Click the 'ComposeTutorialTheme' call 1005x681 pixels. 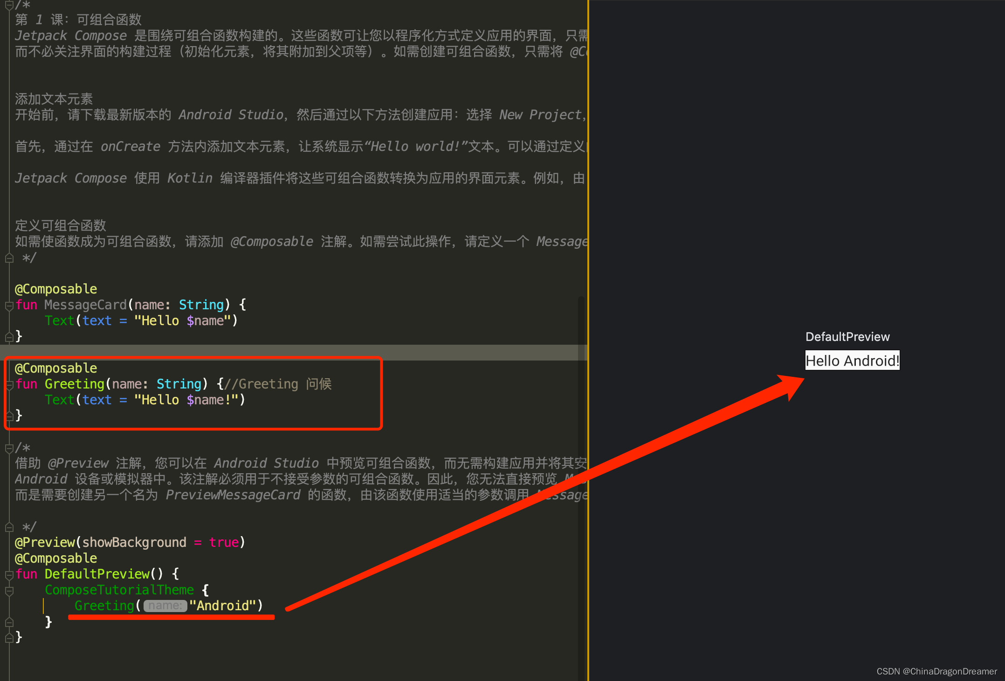[119, 590]
